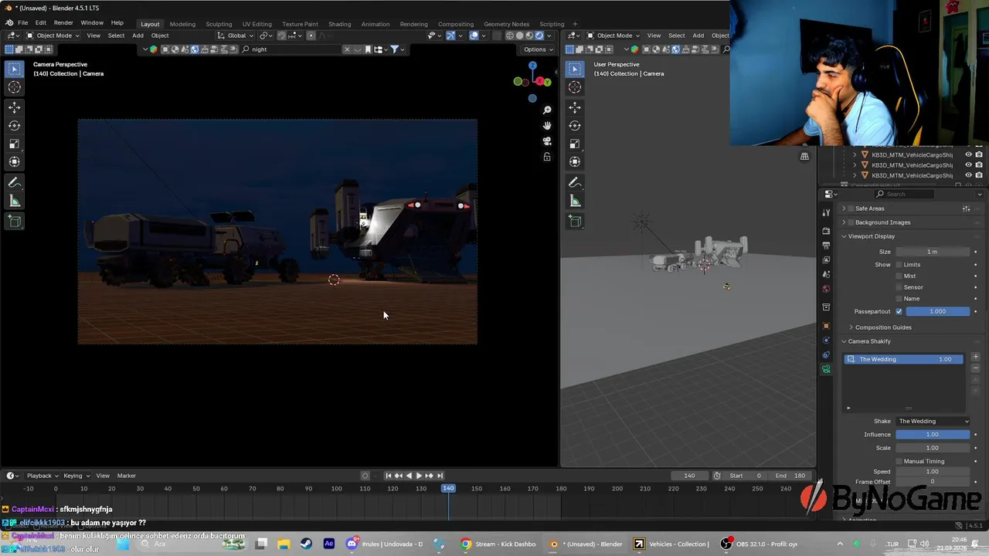Add a new Camera Shakify entry

(x=975, y=357)
